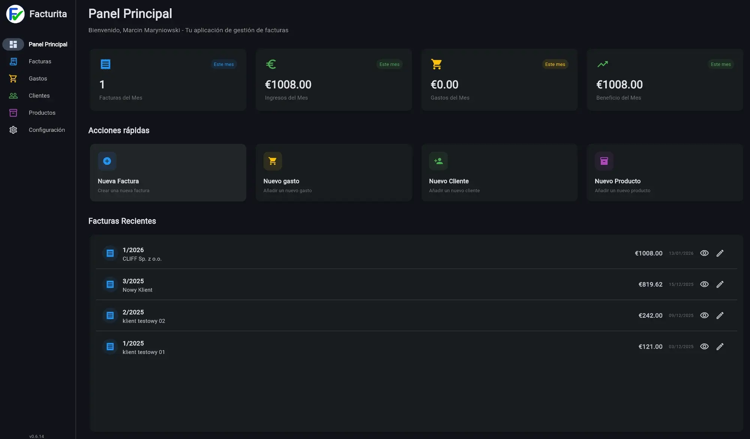Show invoice 1/2026 using the eye icon

tap(704, 253)
